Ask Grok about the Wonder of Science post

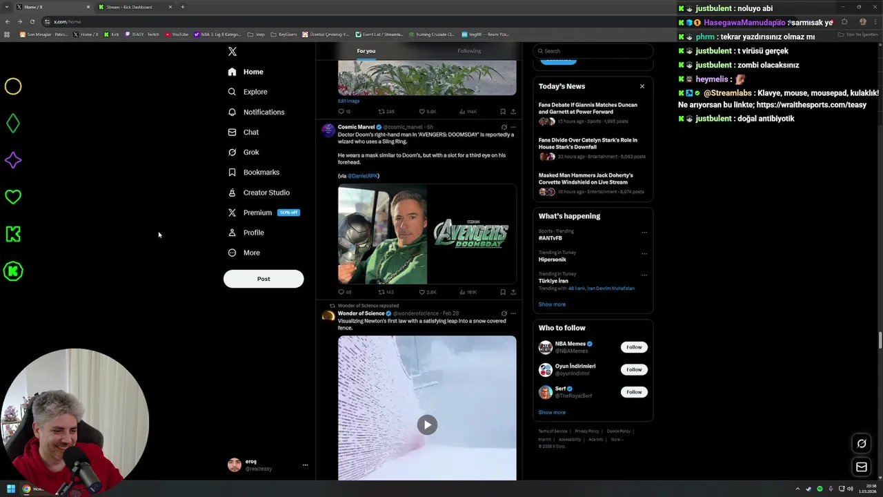coord(504,313)
